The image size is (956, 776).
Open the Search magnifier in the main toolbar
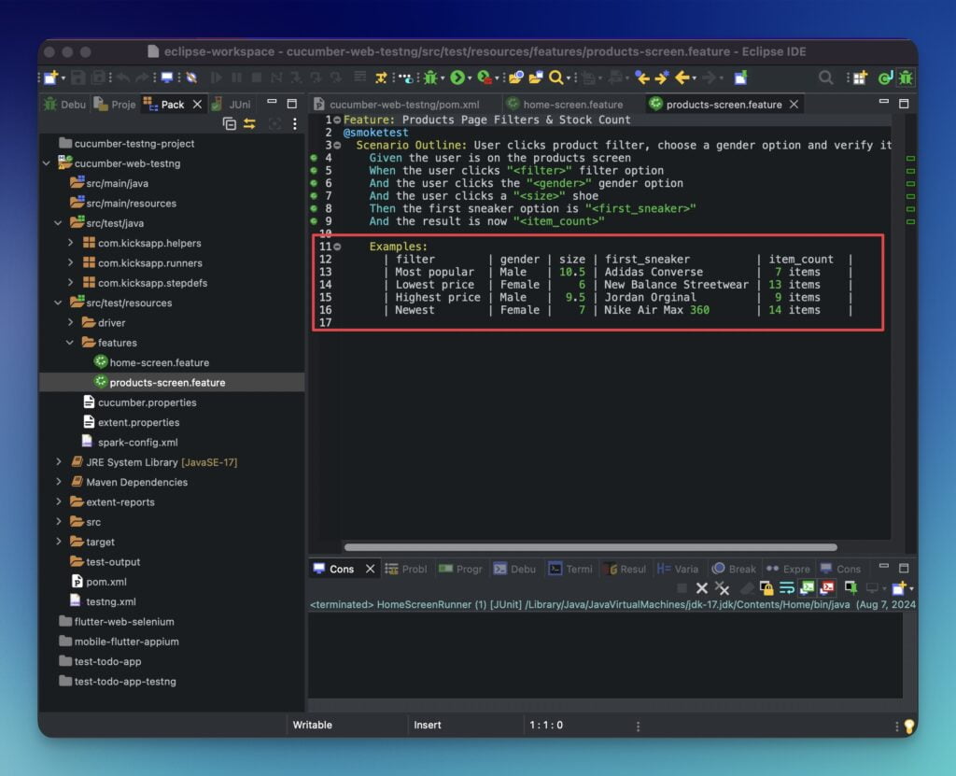[555, 78]
